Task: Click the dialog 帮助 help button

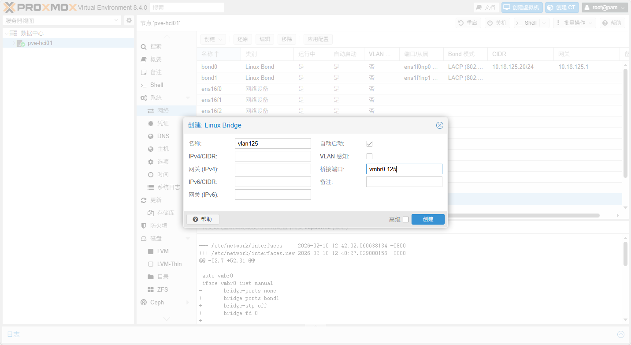Action: [x=203, y=219]
